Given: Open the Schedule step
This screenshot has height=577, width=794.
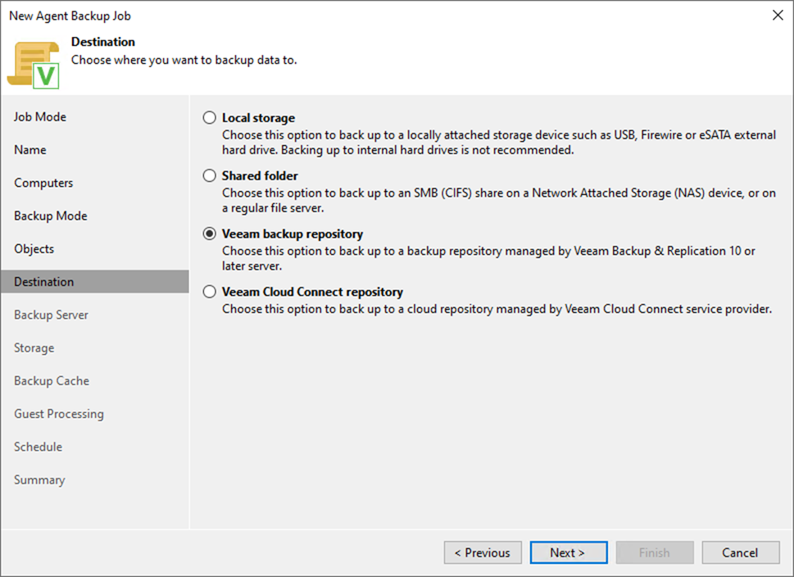Looking at the screenshot, I should (38, 447).
